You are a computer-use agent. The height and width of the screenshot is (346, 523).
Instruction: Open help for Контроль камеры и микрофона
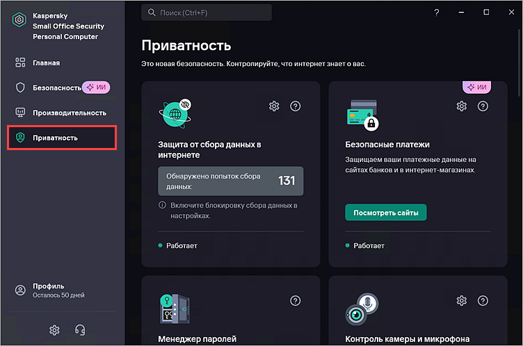(483, 301)
